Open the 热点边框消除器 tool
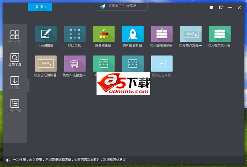247x167 pixels. 46,64
